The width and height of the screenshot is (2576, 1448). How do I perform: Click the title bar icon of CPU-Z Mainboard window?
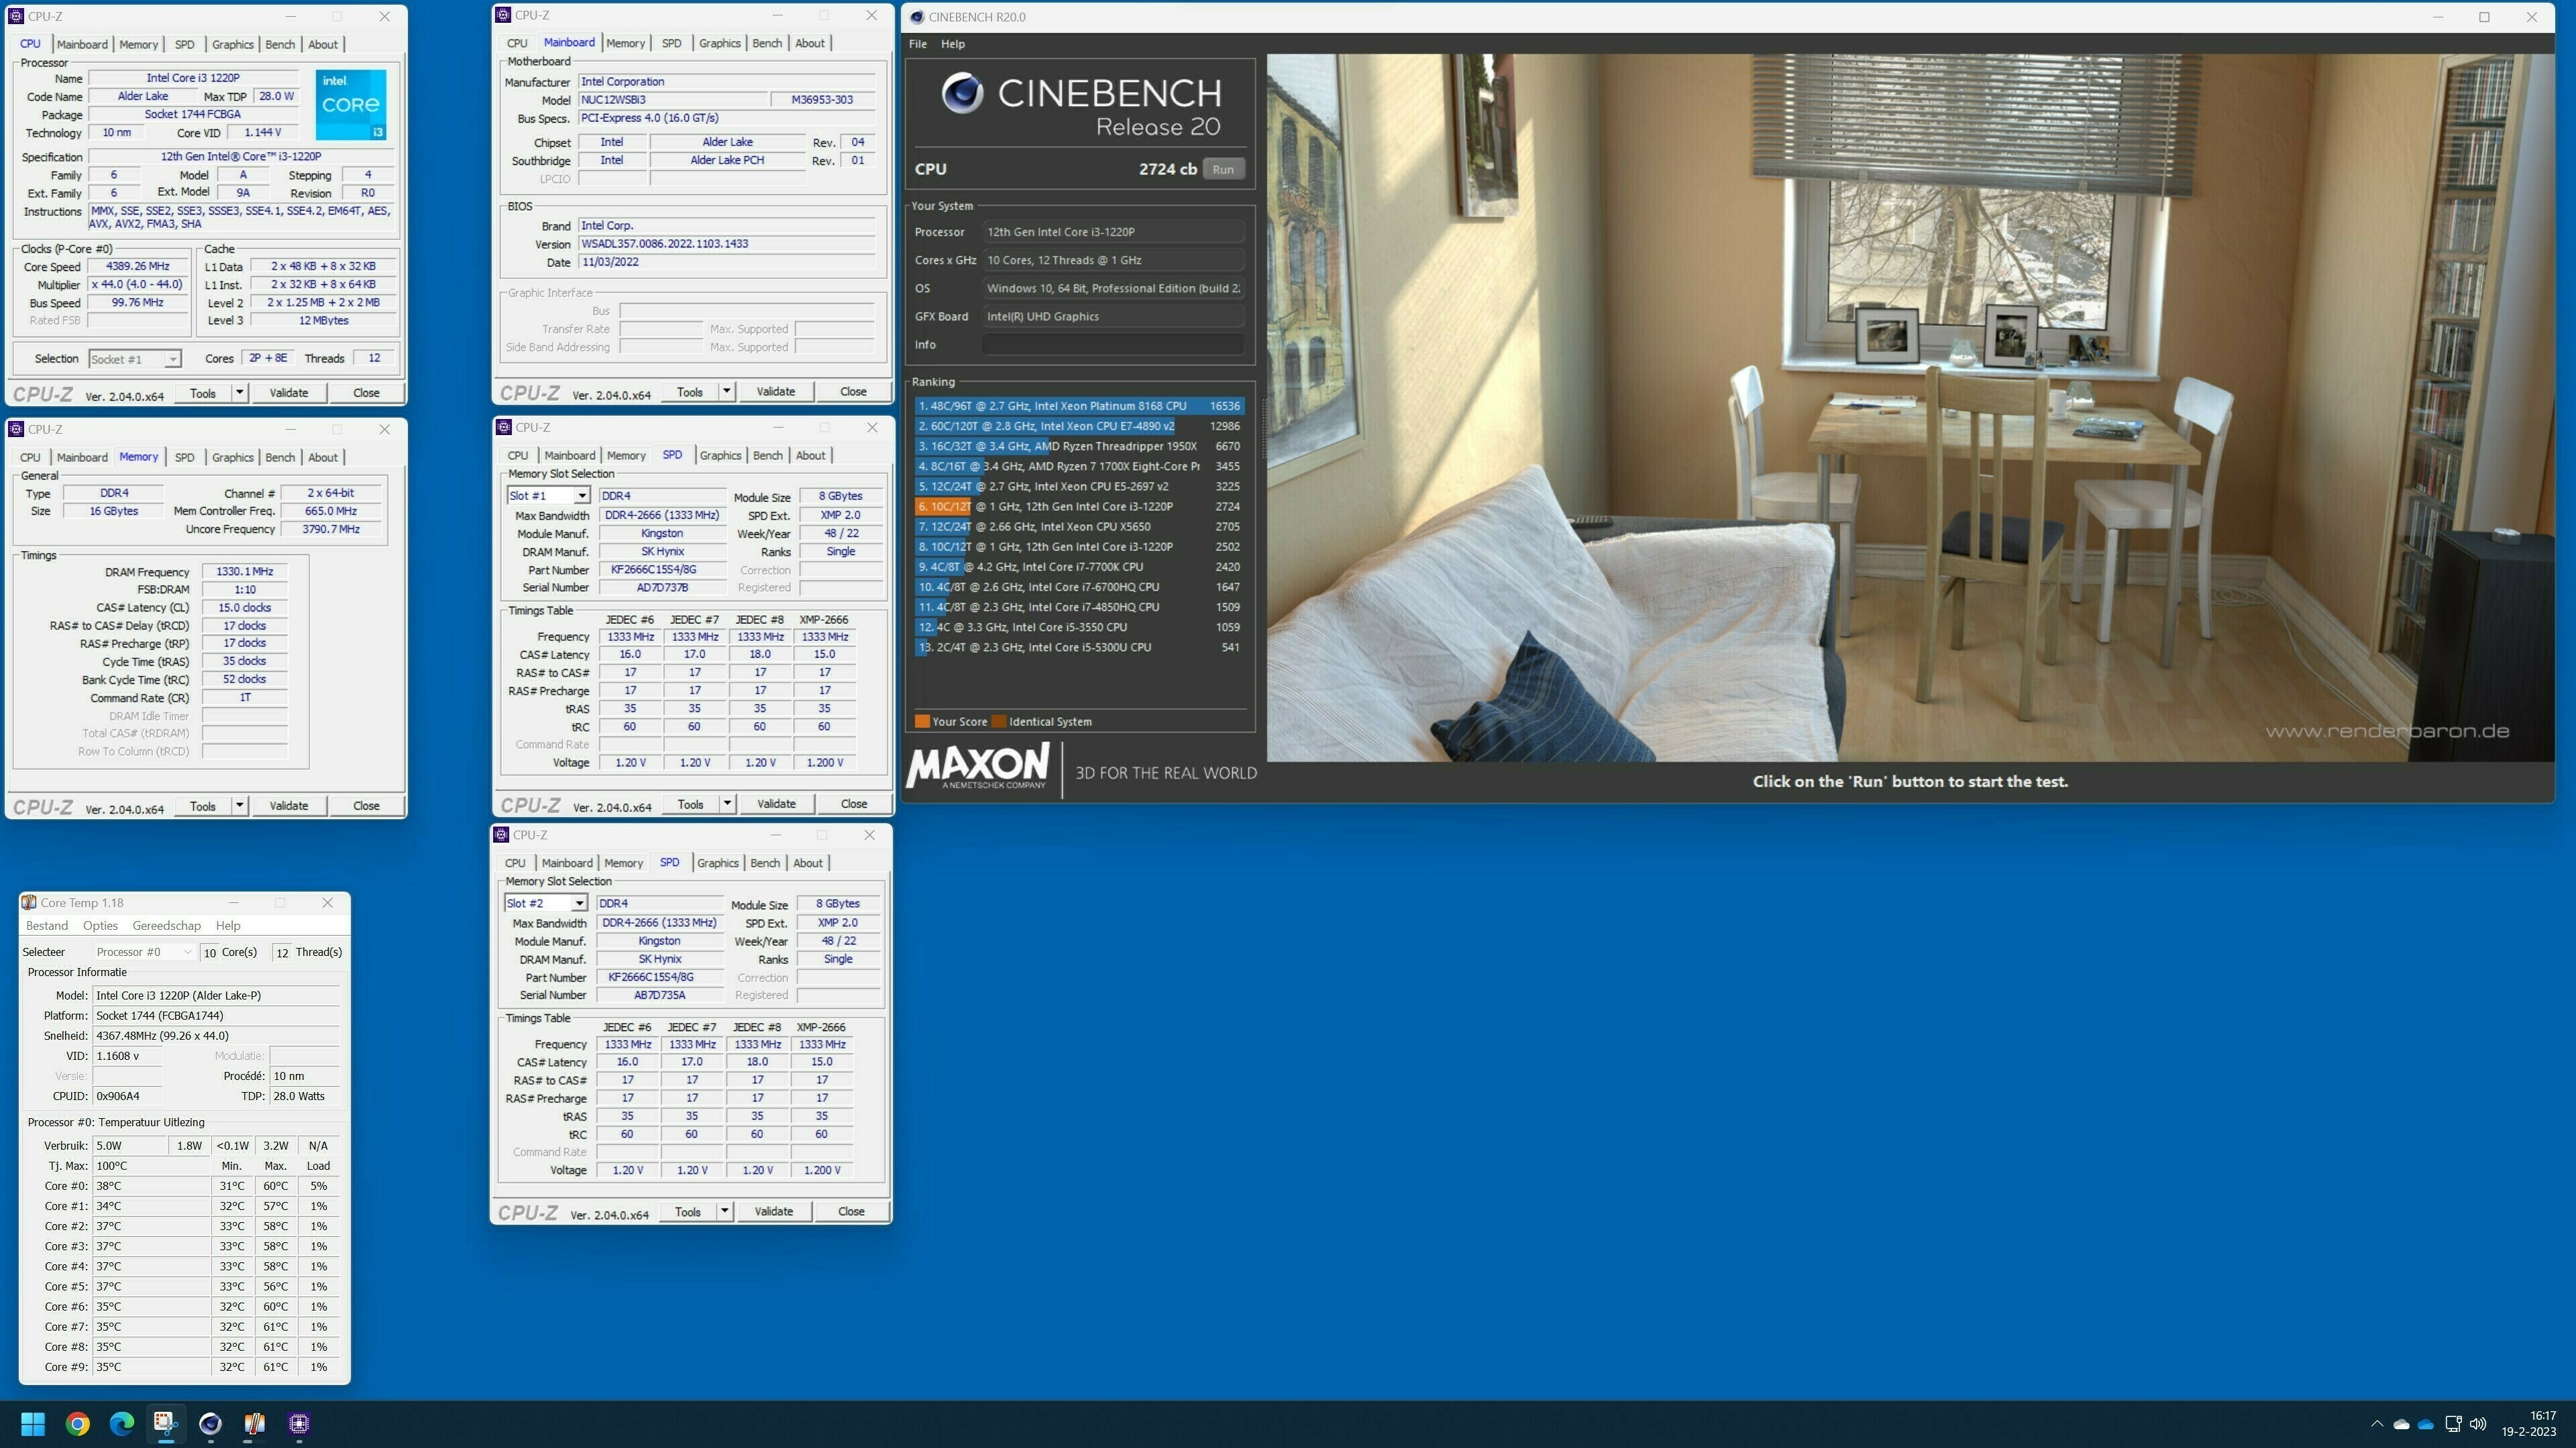[503, 15]
